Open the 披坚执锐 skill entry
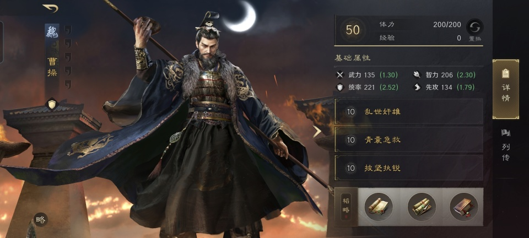The height and width of the screenshot is (238, 529). 408,168
